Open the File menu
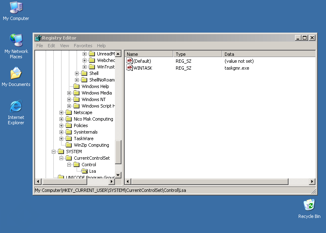Image resolution: width=326 pixels, height=233 pixels. [40, 46]
